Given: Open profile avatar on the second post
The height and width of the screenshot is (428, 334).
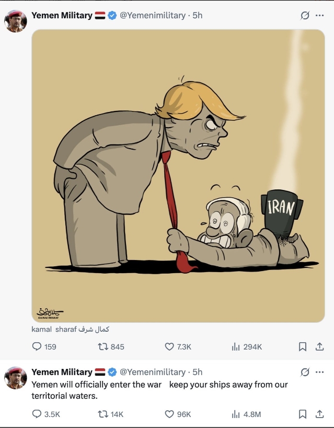Looking at the screenshot, I should point(16,378).
